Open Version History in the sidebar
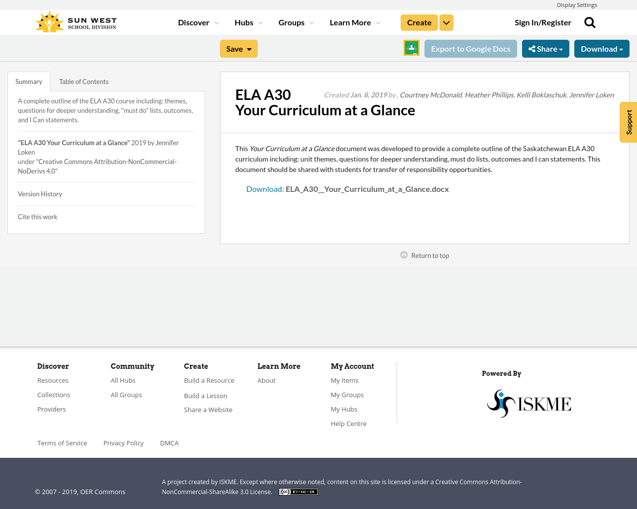This screenshot has width=637, height=509. click(40, 193)
